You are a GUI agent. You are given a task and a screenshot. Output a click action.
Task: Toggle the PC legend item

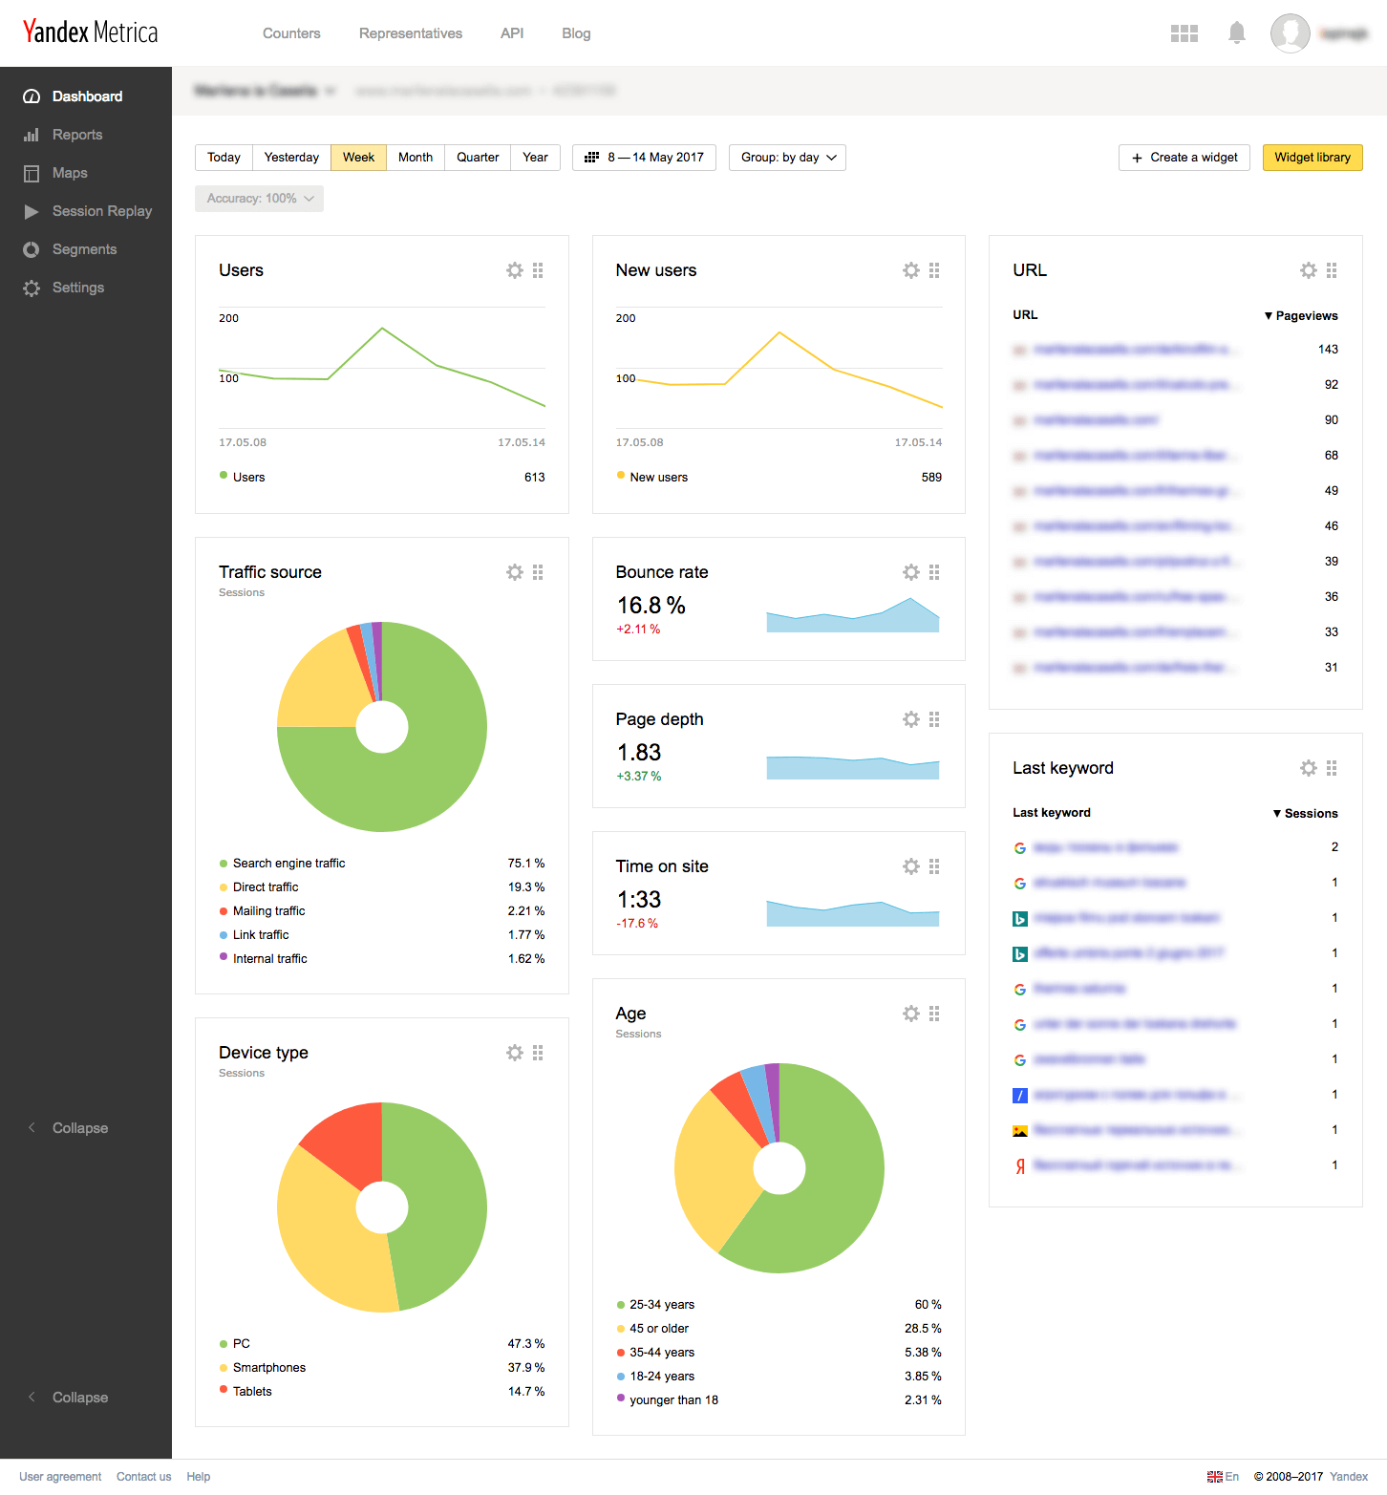coord(235,1343)
